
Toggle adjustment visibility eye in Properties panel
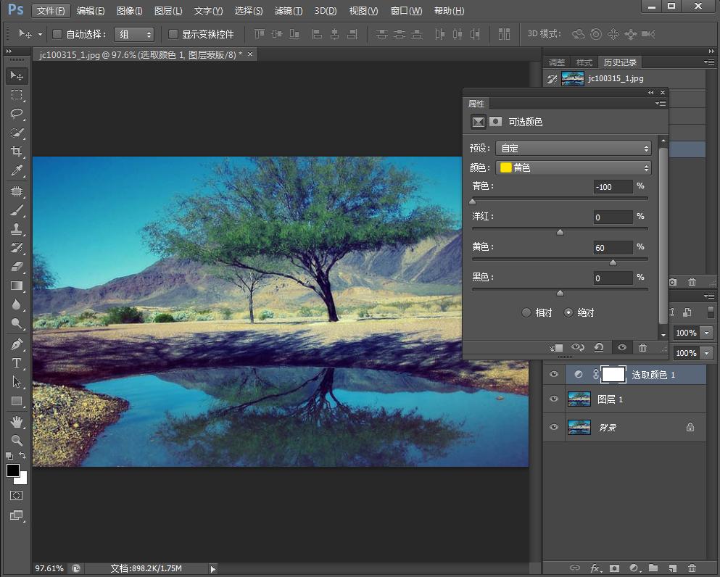click(622, 347)
